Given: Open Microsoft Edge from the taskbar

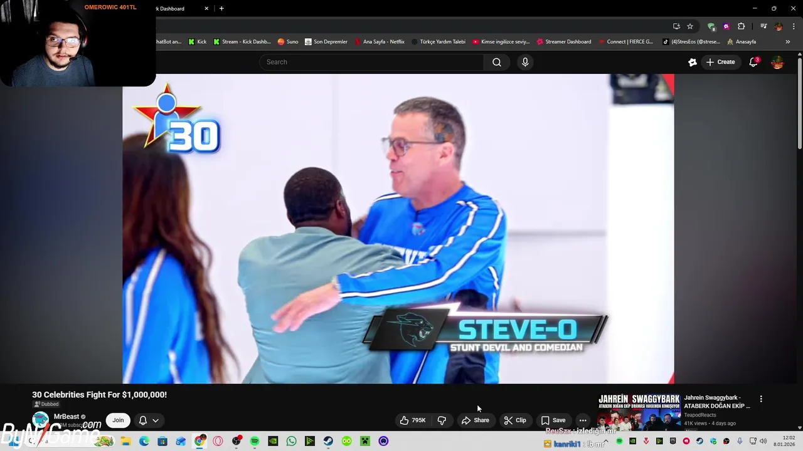Looking at the screenshot, I should [144, 441].
